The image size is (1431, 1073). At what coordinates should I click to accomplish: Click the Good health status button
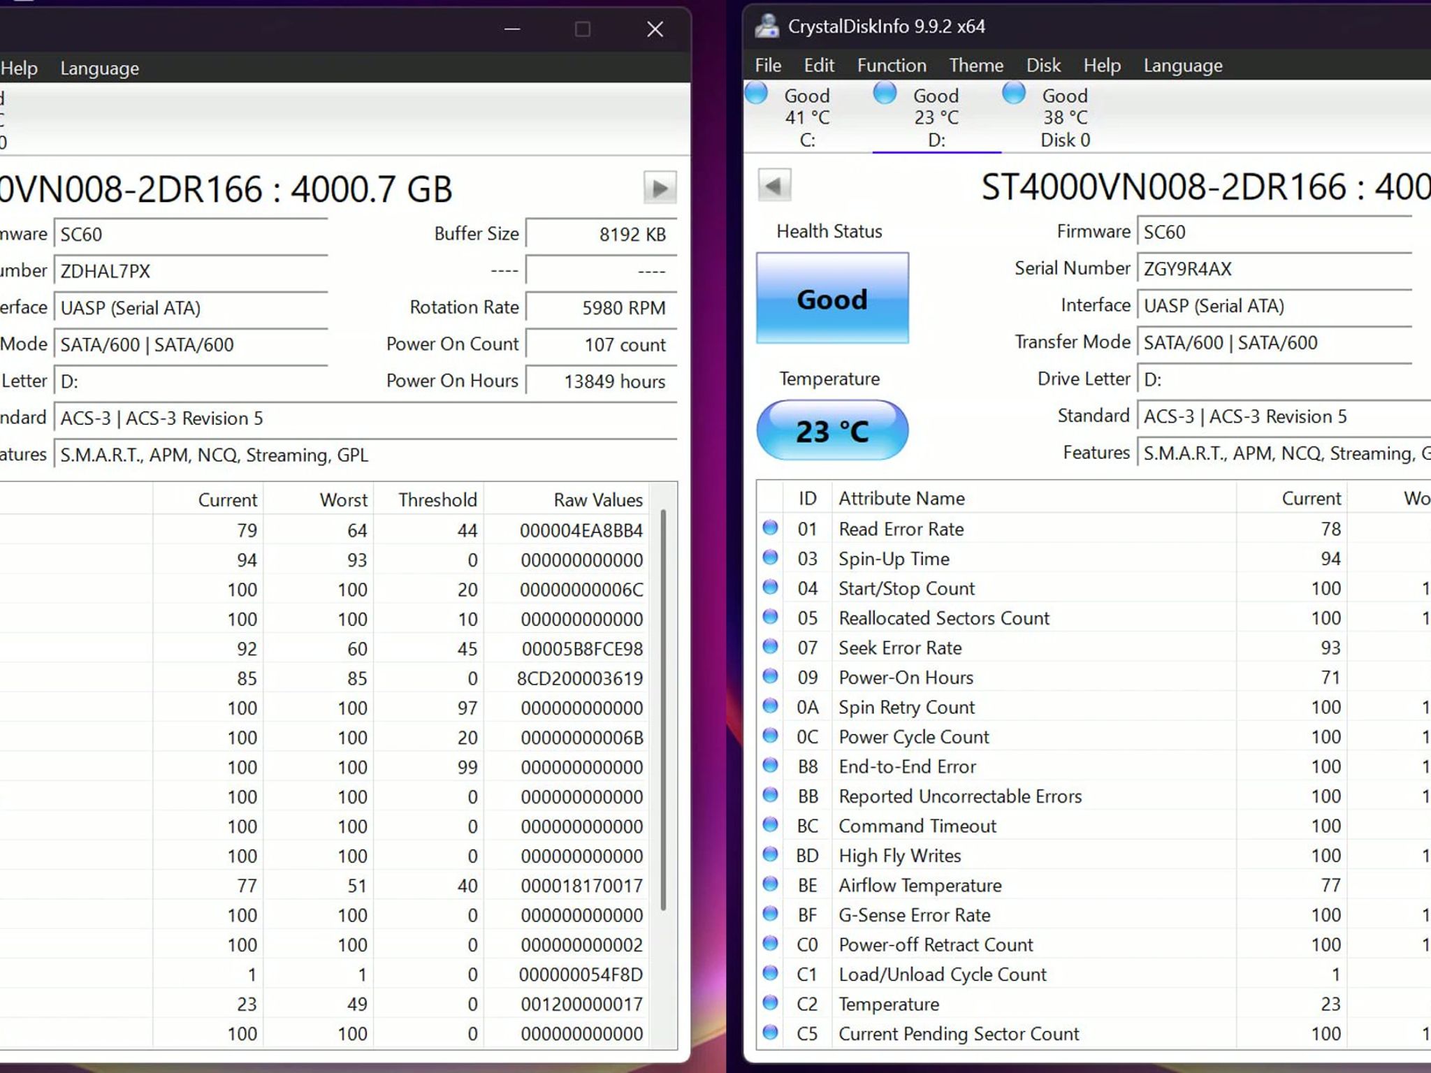tap(832, 298)
